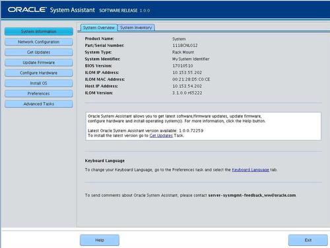330x248 pixels.
Task: Select BIOS version value 17010510
Action: click(x=183, y=65)
